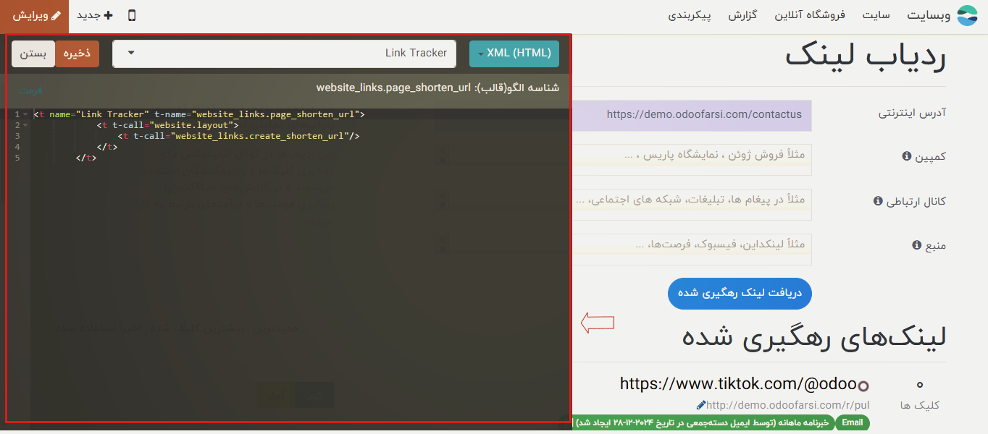Click the pencil icon next to the short URL
The width and height of the screenshot is (988, 434).
(700, 405)
